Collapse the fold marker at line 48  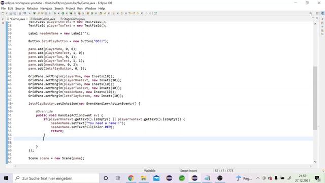point(12,104)
